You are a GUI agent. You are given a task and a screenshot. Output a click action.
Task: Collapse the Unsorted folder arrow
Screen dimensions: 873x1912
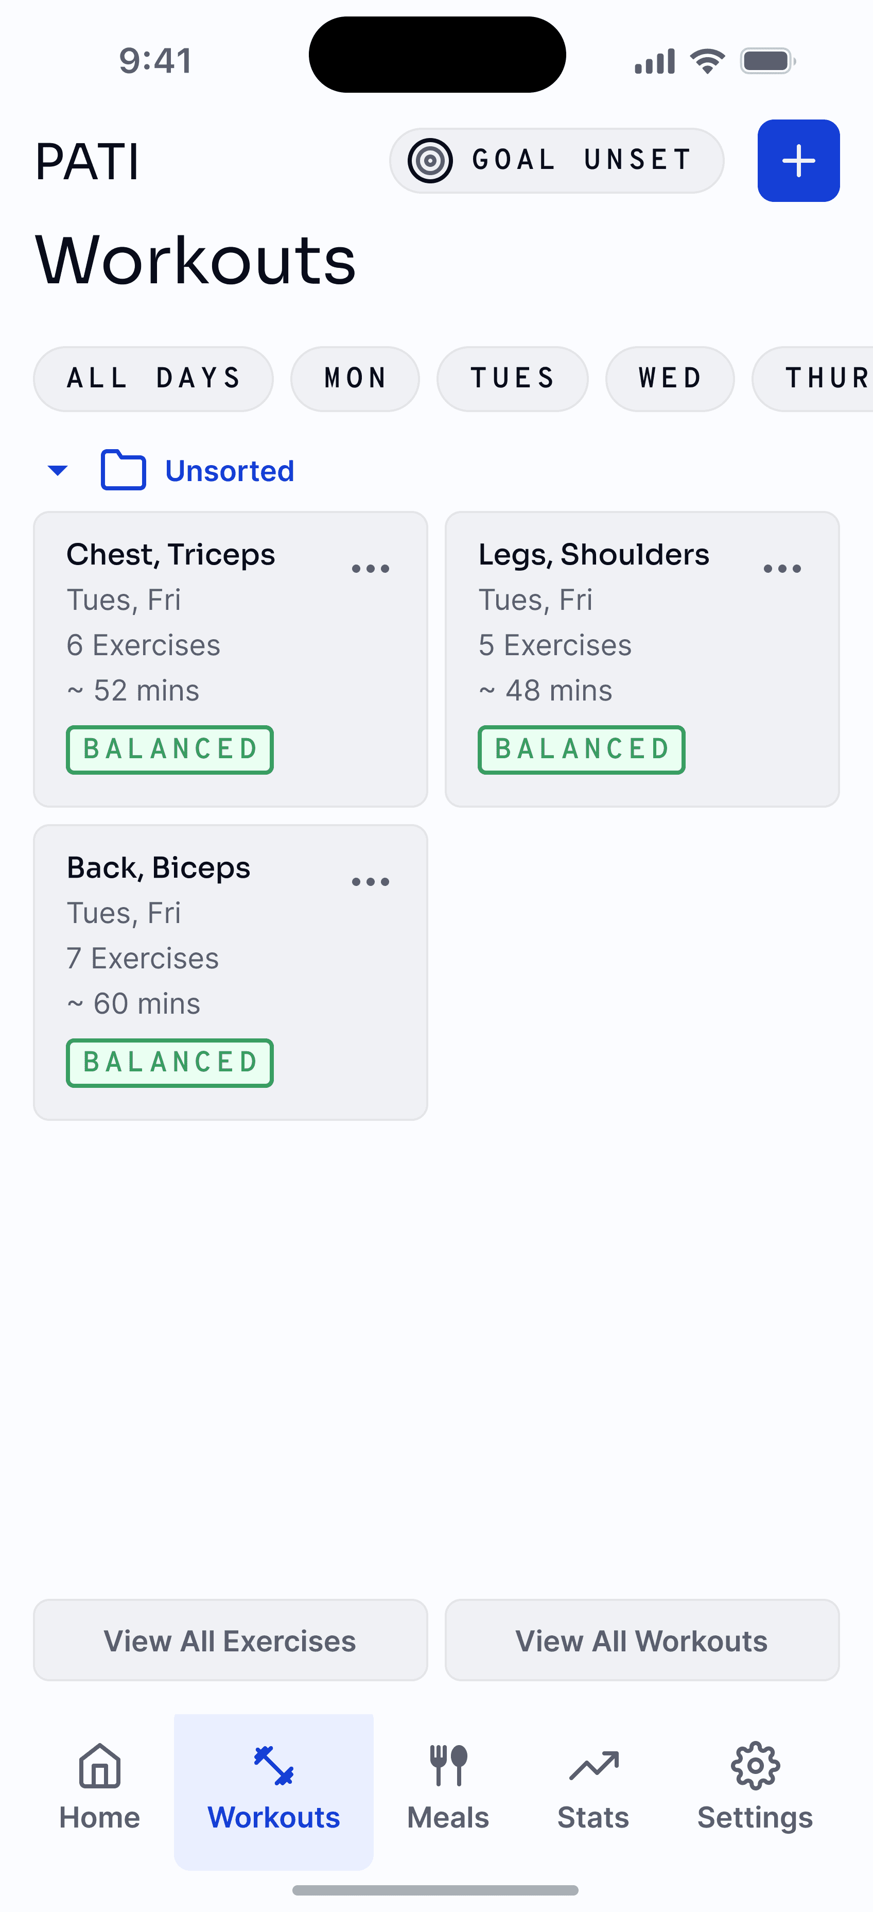coord(58,470)
